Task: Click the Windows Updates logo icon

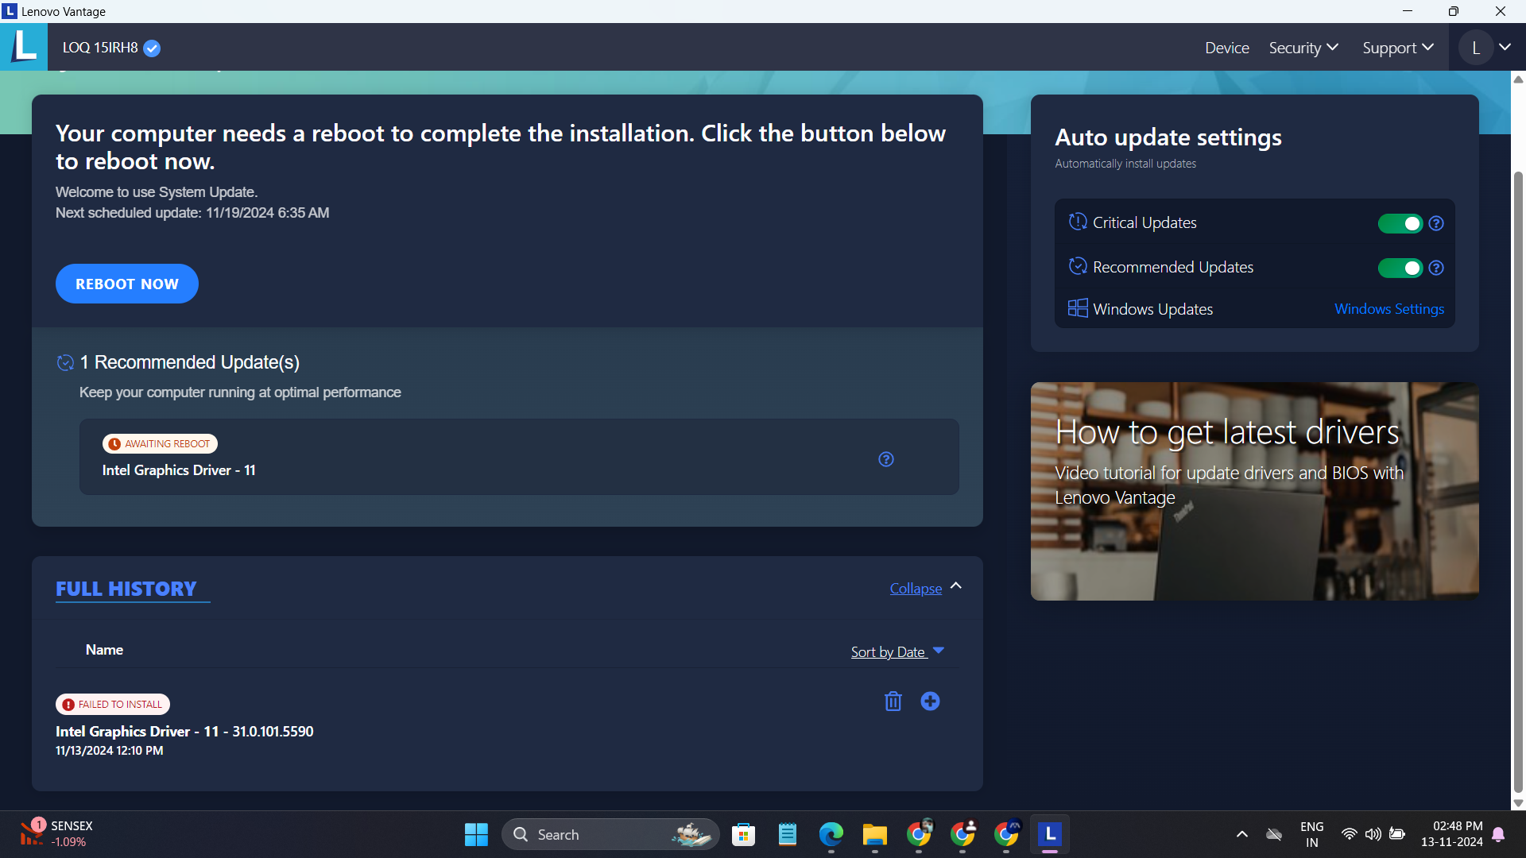Action: point(1078,308)
